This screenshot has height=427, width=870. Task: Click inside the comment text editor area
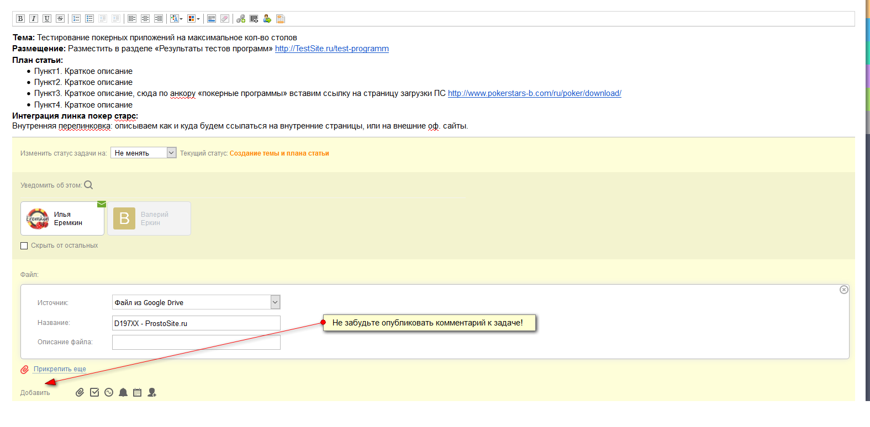pos(433,82)
